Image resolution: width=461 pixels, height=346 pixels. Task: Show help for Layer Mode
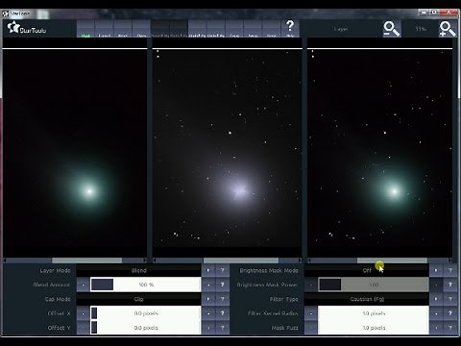pyautogui.click(x=223, y=270)
